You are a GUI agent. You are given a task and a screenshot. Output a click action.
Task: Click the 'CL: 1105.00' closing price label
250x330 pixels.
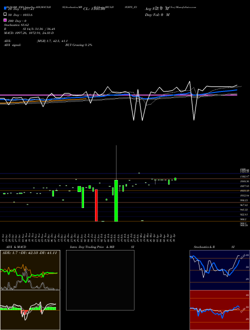coord(94,9)
